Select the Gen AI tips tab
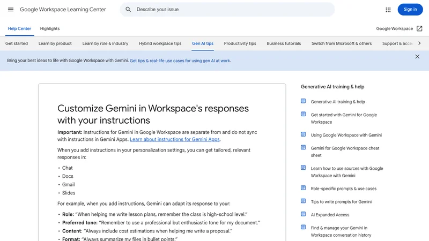429x241 pixels. point(203,43)
